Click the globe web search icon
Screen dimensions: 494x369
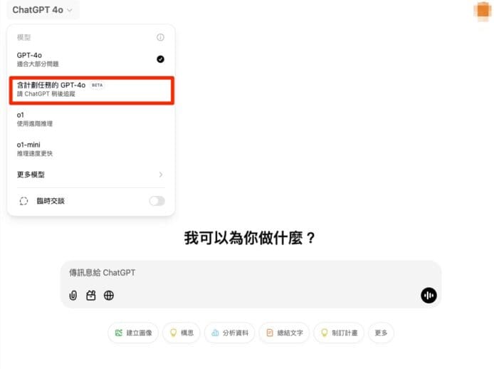pos(109,295)
